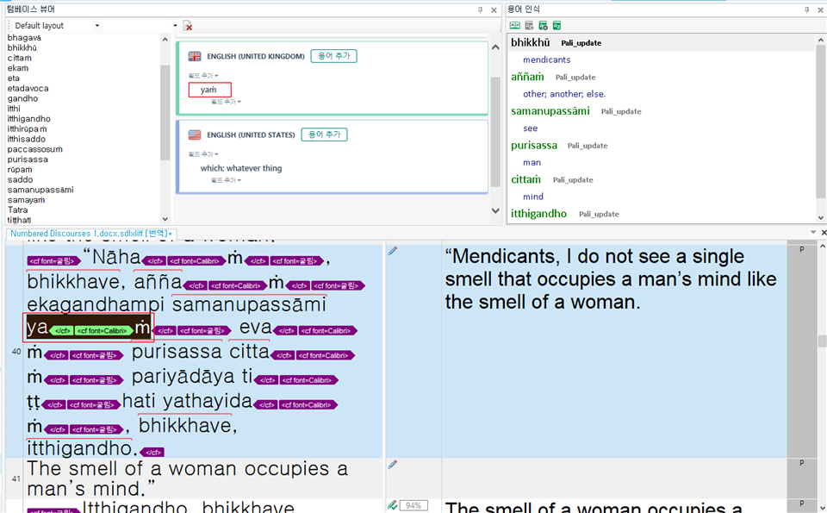Click the term recognition scrollbar thumb
The image size is (827, 513).
click(x=821, y=122)
